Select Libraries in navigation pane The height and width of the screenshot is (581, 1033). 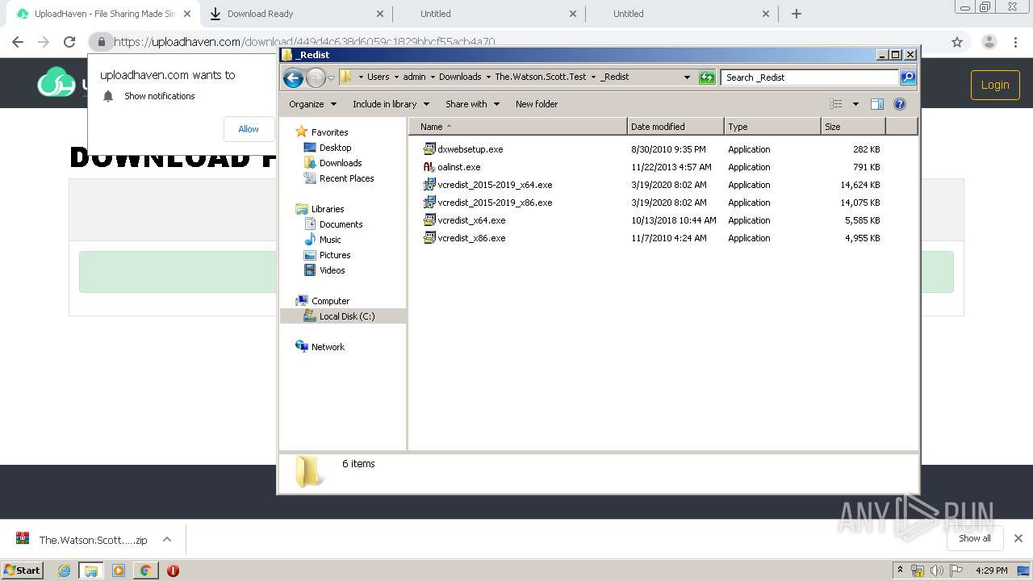click(328, 209)
